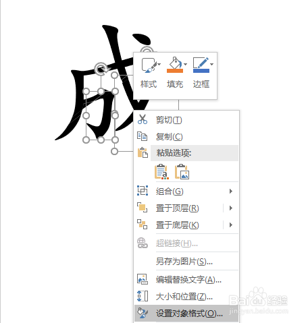
Task: Click the selected shape's bottom-right corner handle
Action: pos(115,140)
